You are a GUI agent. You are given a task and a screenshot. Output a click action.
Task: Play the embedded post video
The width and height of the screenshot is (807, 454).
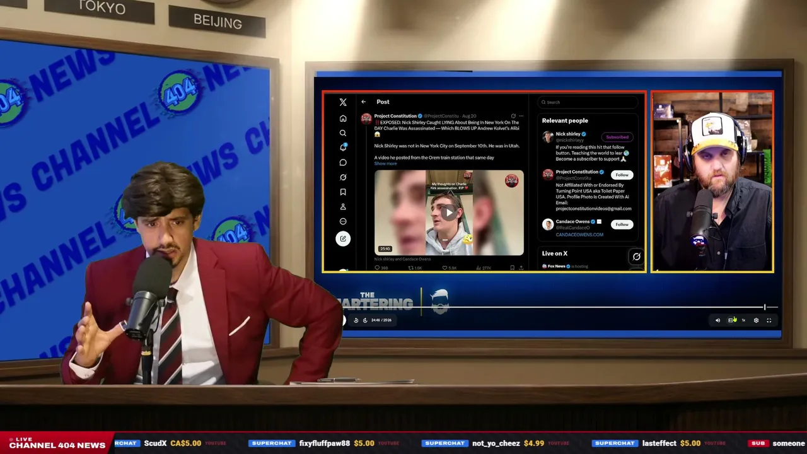449,212
